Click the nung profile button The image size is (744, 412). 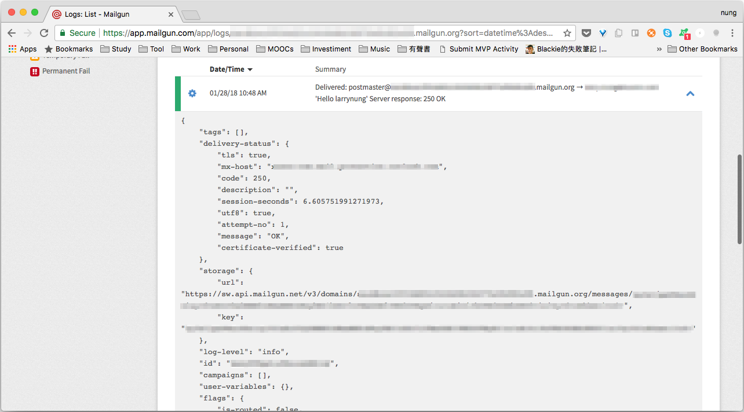click(x=728, y=12)
